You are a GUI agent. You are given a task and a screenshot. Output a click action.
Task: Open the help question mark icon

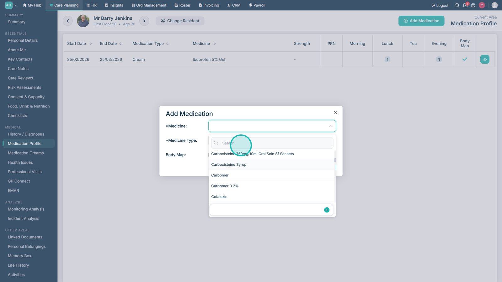482,5
